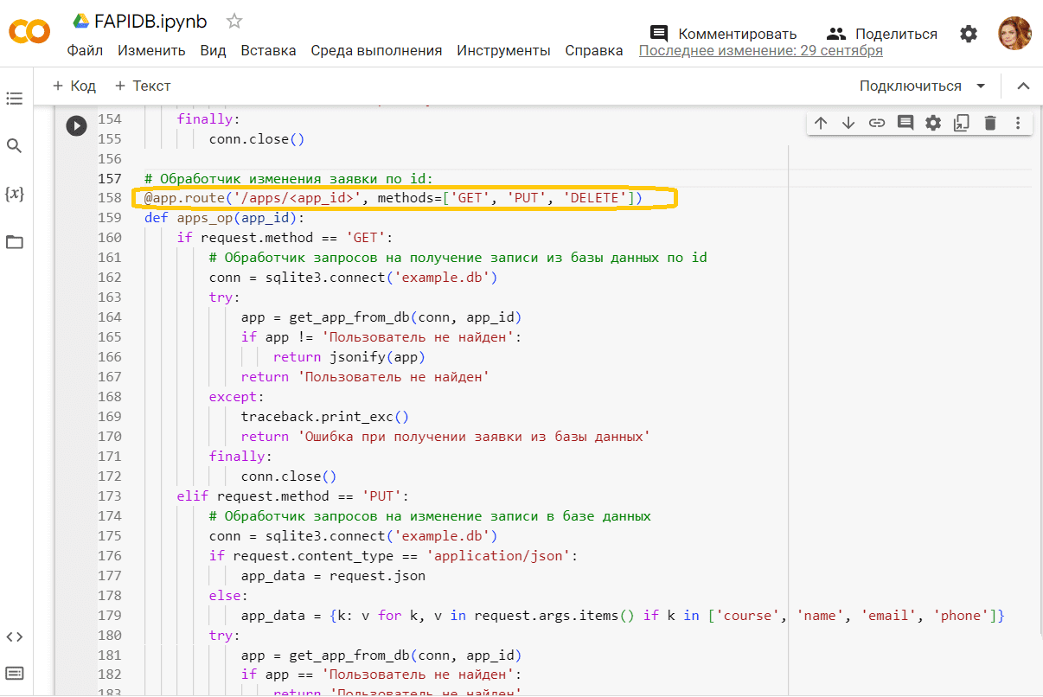Open the Последнее изменение: 29 сентября link
This screenshot has height=697, width=1043.
[x=761, y=50]
